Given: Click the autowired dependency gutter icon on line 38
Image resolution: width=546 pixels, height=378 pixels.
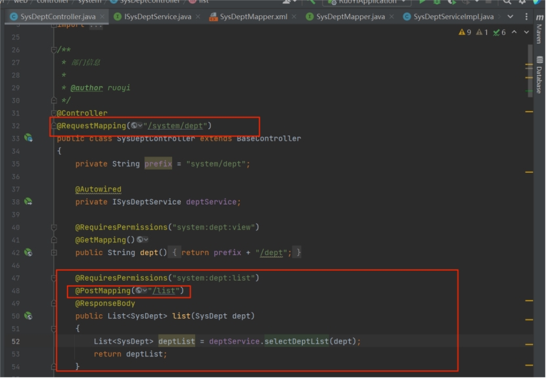Looking at the screenshot, I should click(28, 202).
